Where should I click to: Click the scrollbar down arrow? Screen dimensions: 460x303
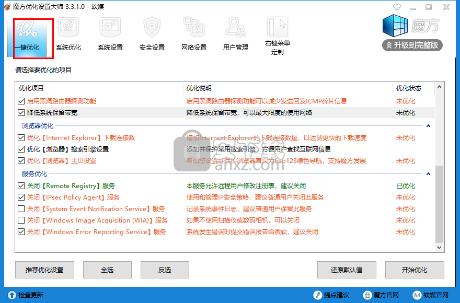439,248
